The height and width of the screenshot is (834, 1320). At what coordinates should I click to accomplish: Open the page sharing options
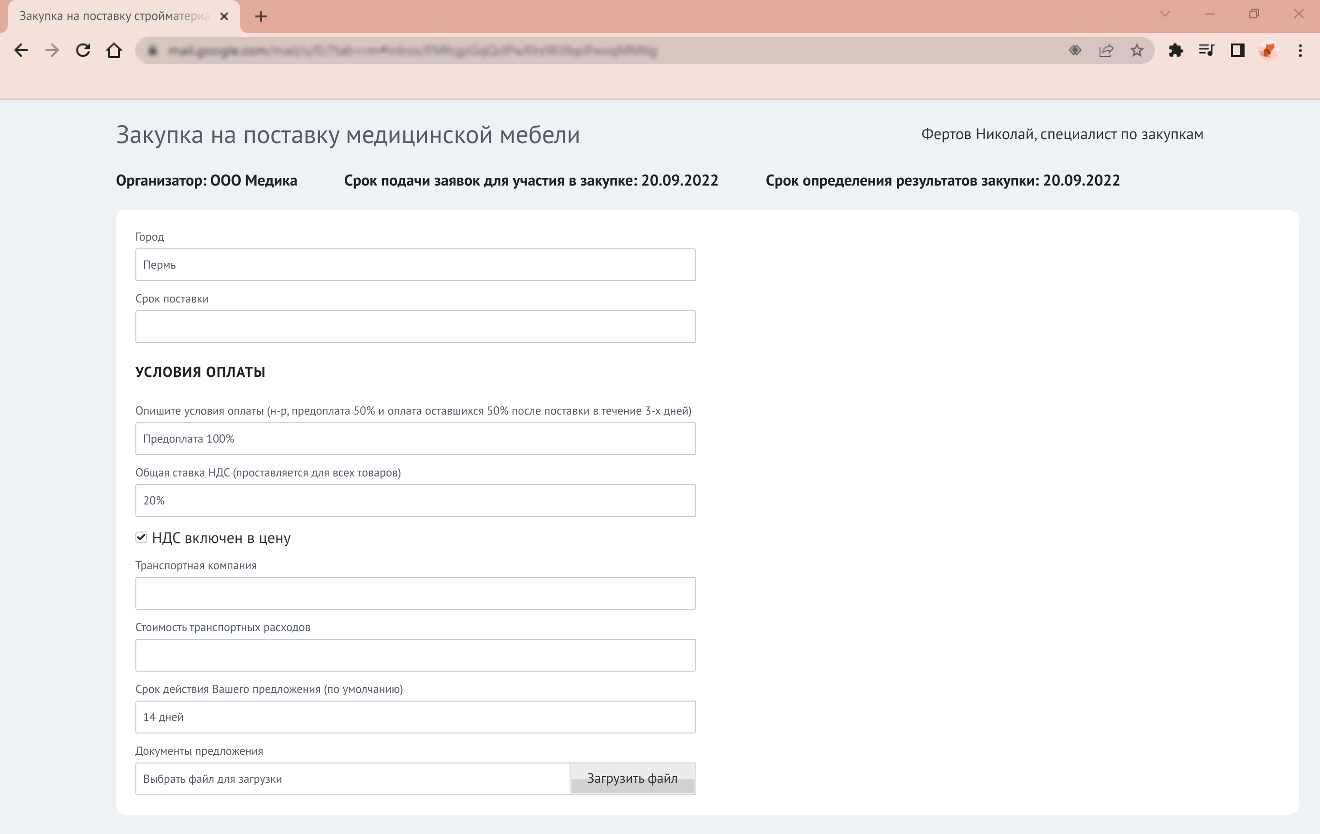pyautogui.click(x=1107, y=50)
